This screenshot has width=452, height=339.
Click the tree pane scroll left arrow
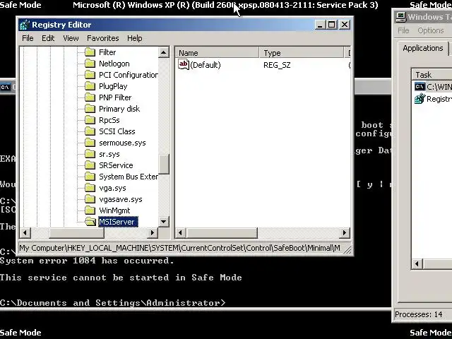(x=25, y=232)
